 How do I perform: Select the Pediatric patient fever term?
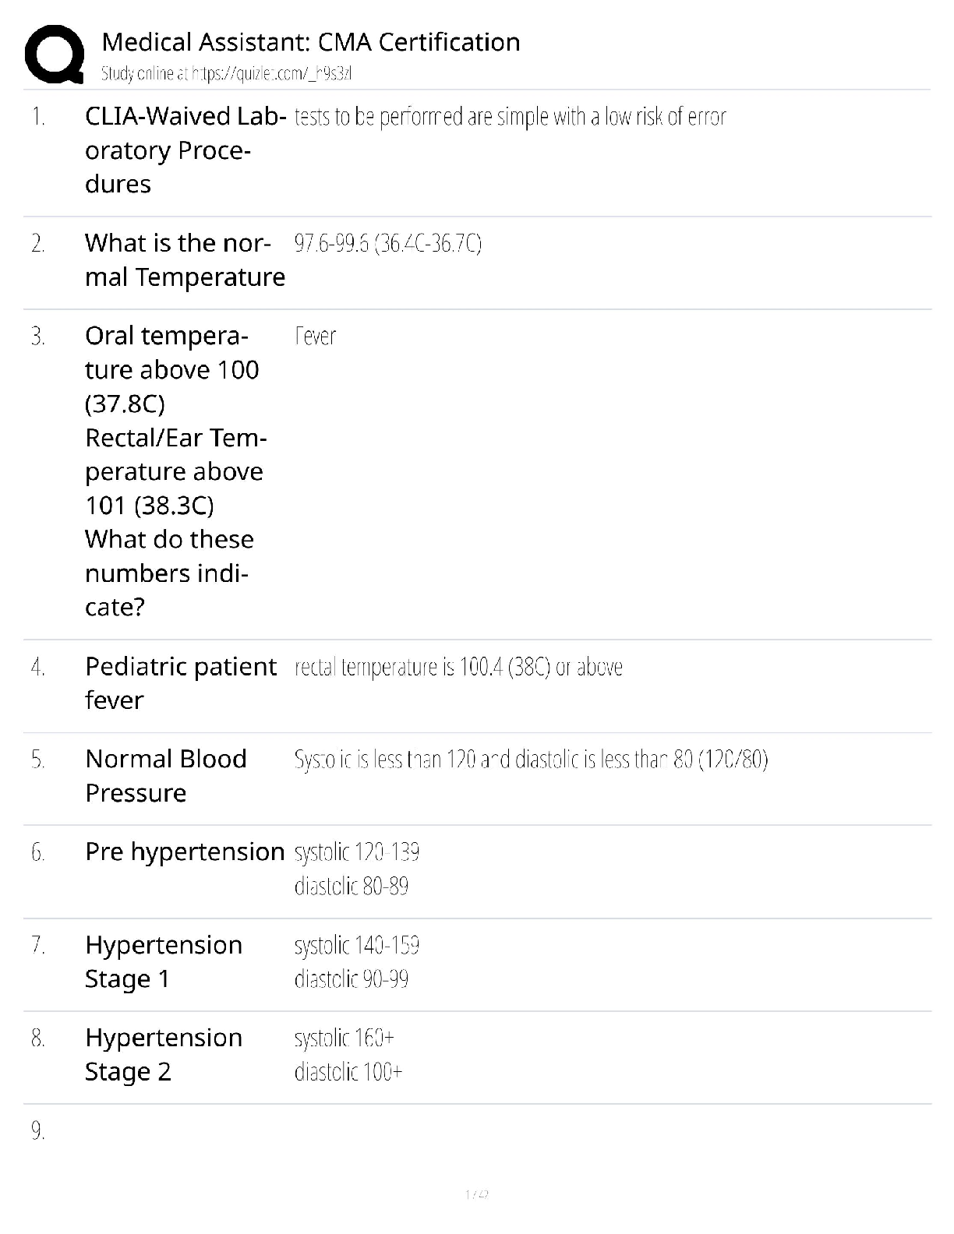[180, 683]
